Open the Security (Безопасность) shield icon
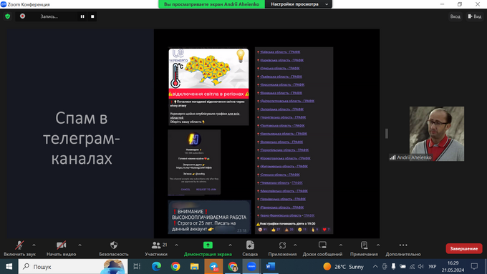 point(114,245)
